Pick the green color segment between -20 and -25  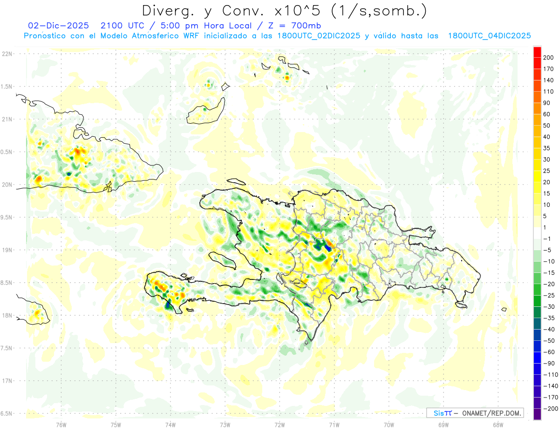[537, 290]
